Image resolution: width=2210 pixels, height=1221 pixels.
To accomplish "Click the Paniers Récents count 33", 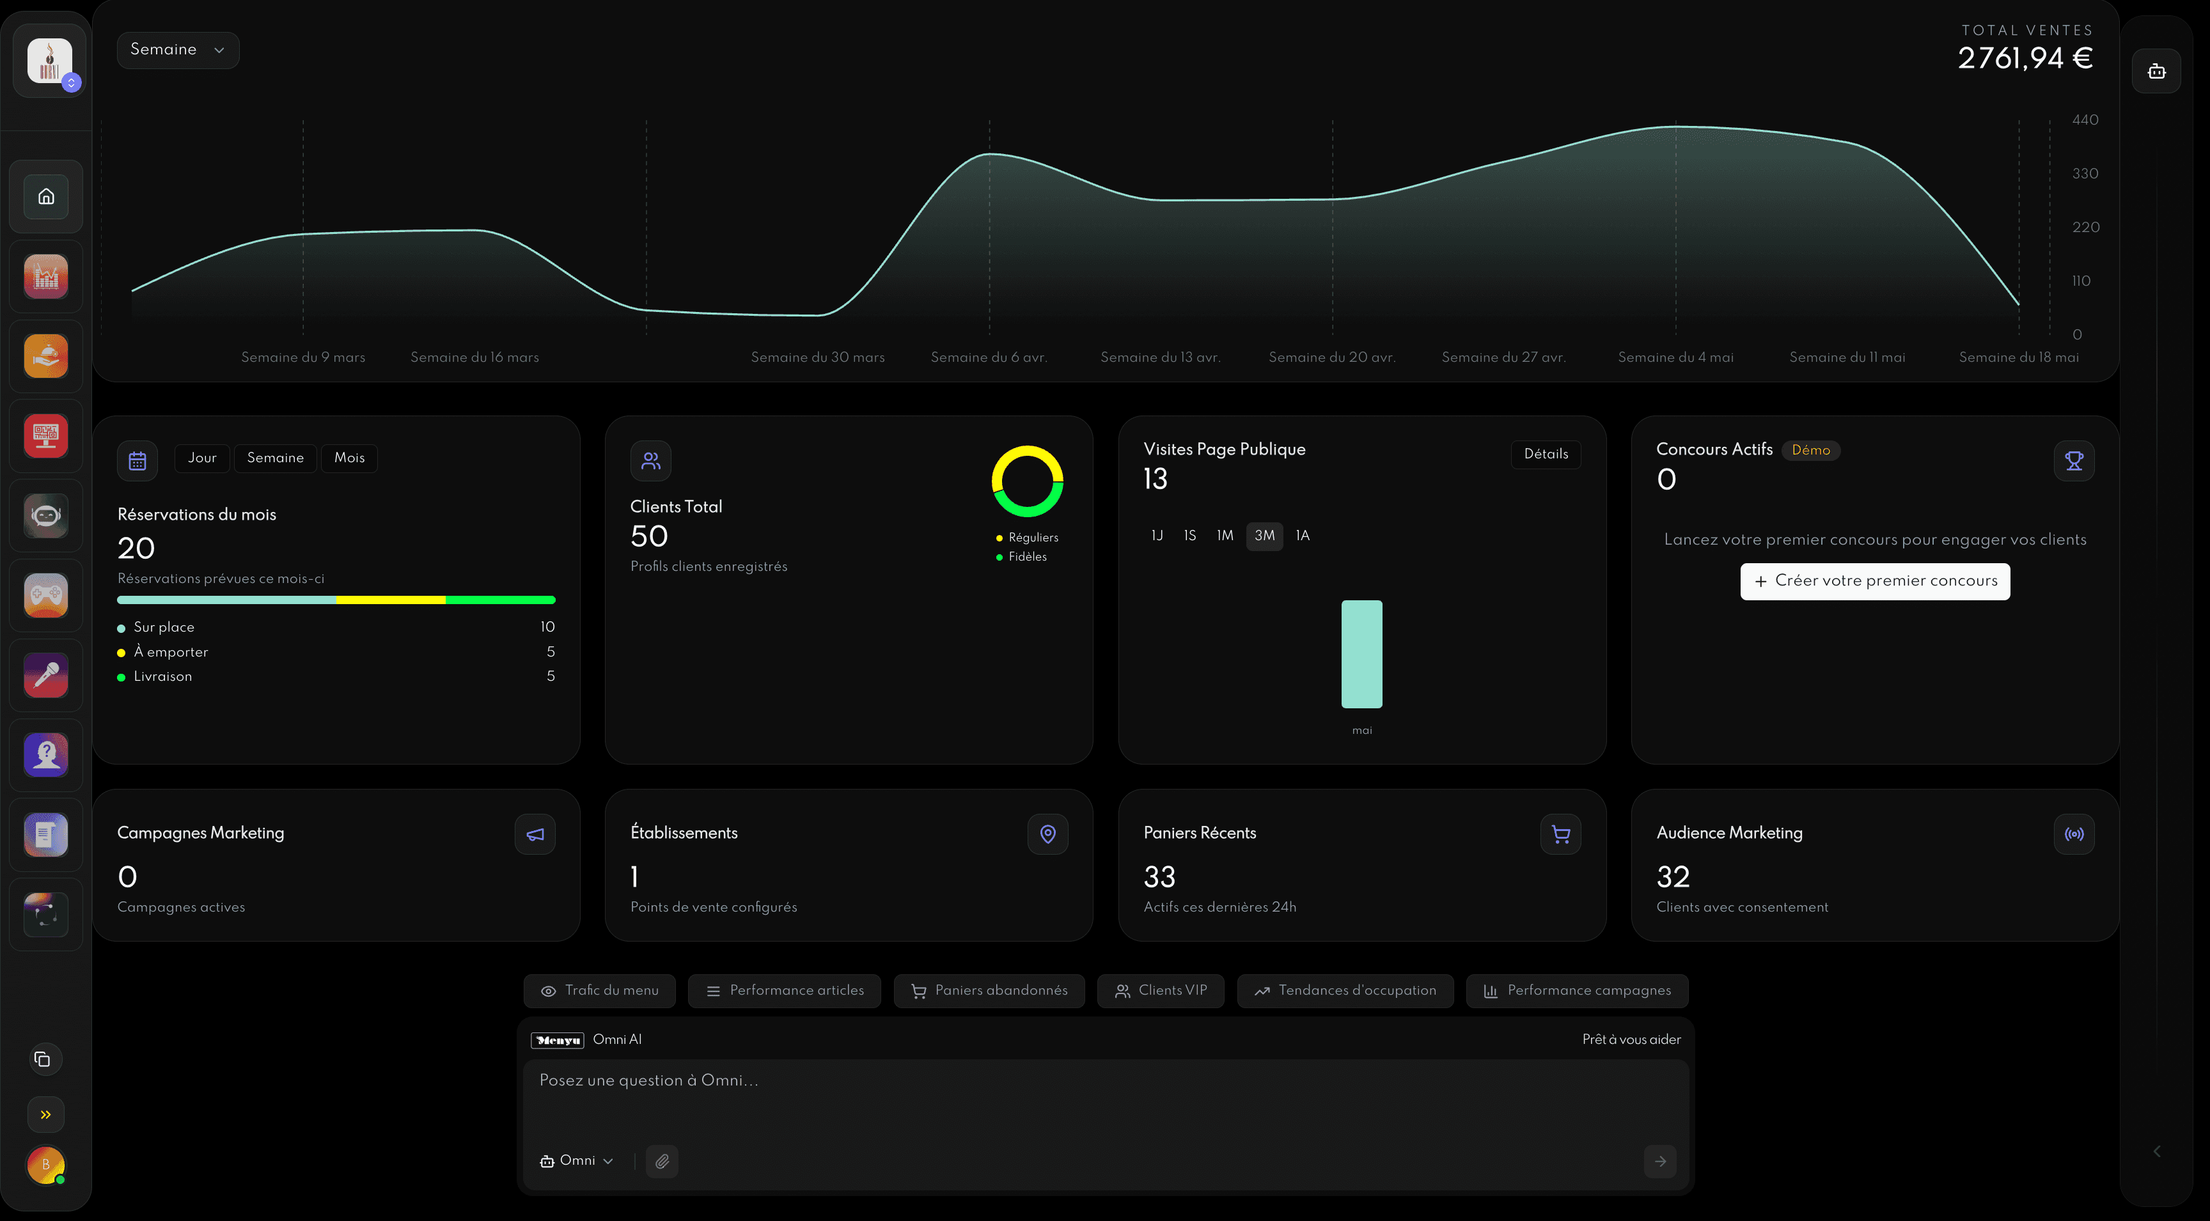I will 1160,877.
